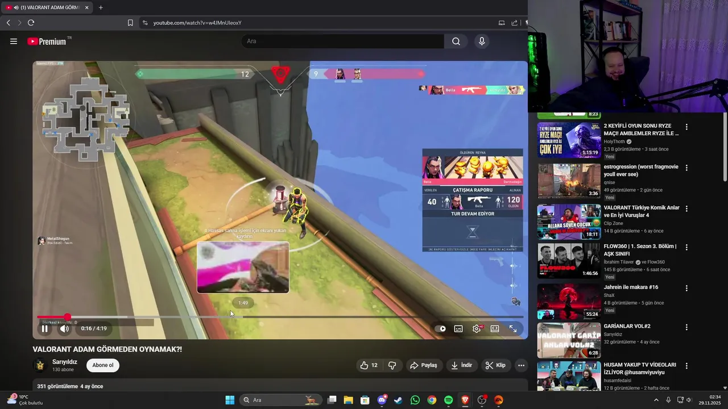Viewport: 728px width, 409px height.
Task: Open Steam from the taskbar
Action: (399, 400)
